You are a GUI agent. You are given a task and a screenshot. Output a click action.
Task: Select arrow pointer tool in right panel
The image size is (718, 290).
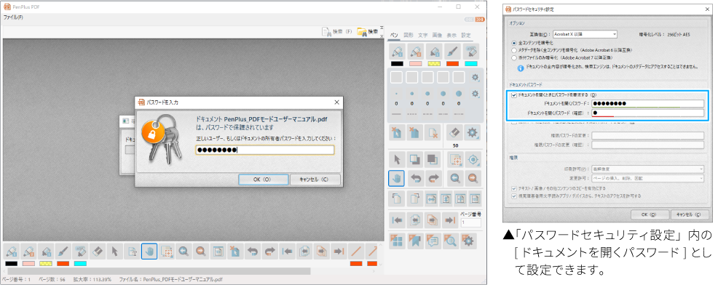click(x=397, y=159)
